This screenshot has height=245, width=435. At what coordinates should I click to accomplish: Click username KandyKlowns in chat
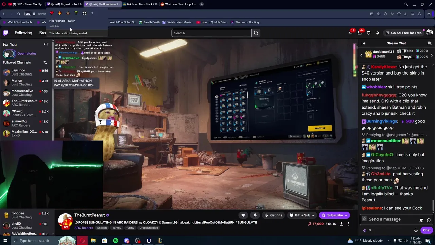384,67
